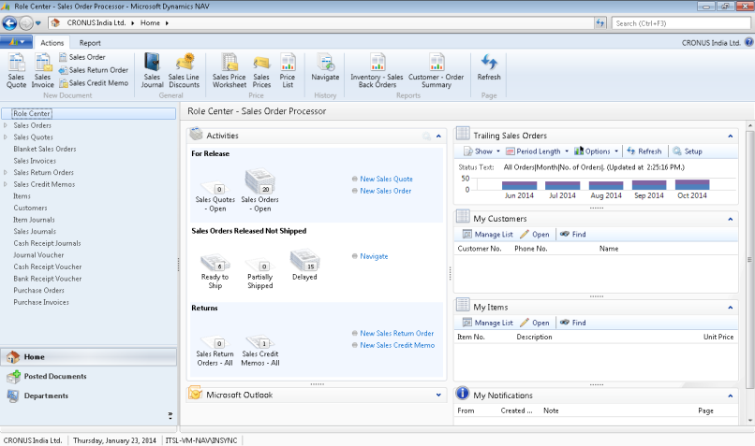Create a new Sales Invoice from ribbon

click(x=42, y=71)
